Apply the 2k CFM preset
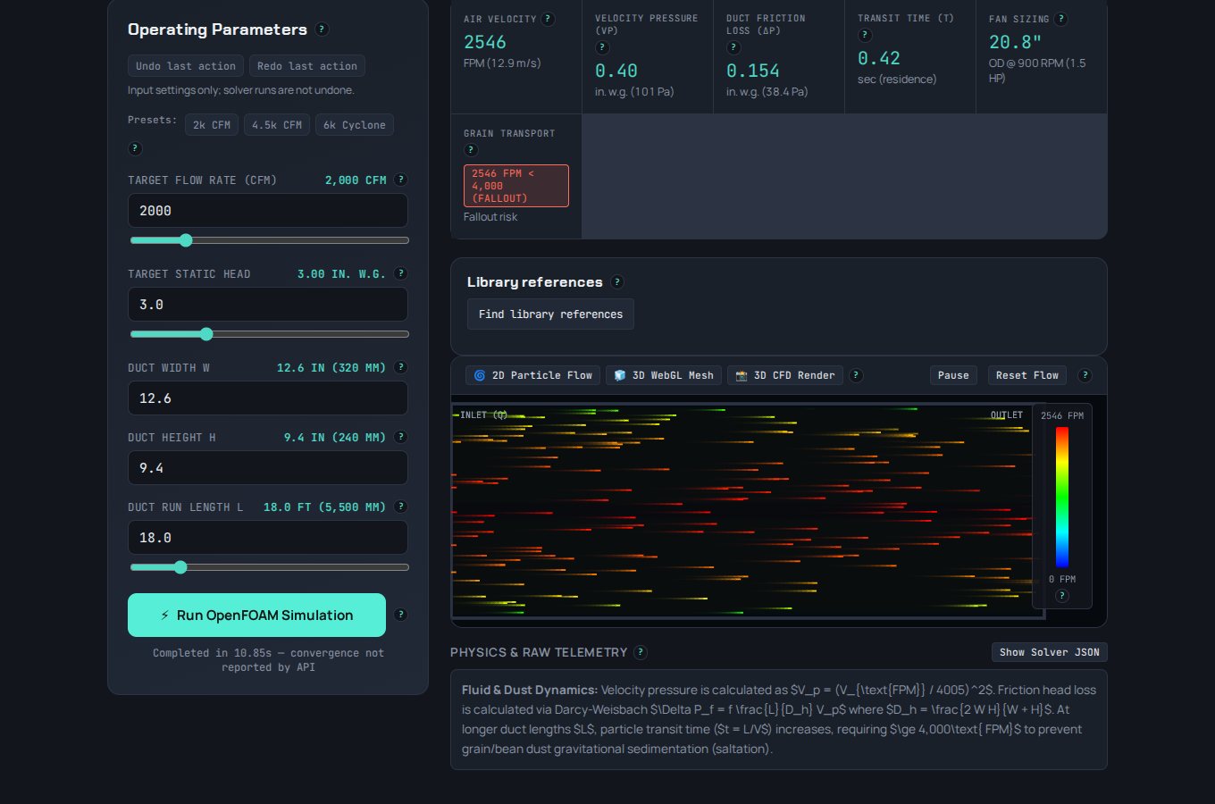 (x=212, y=125)
